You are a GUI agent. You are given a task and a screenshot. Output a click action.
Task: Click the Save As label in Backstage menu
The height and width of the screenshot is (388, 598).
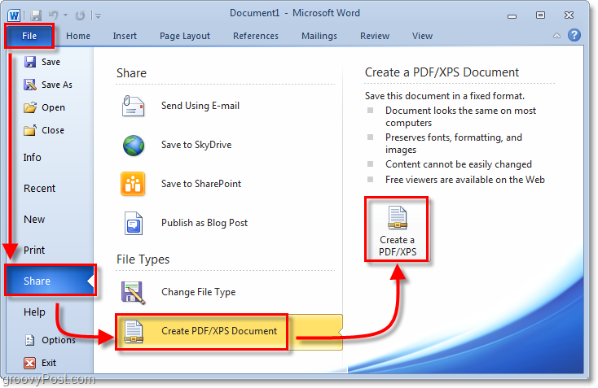(57, 85)
